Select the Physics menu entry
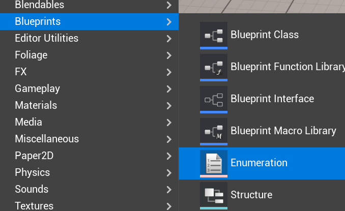Image resolution: width=345 pixels, height=211 pixels. (x=32, y=172)
